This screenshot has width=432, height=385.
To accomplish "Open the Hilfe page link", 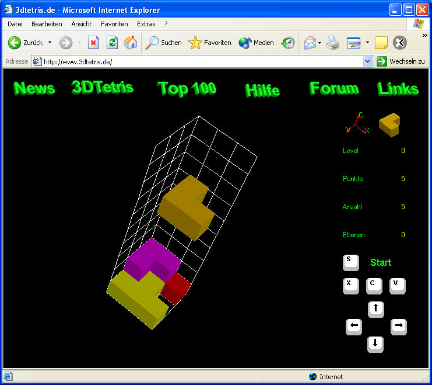I will 262,90.
